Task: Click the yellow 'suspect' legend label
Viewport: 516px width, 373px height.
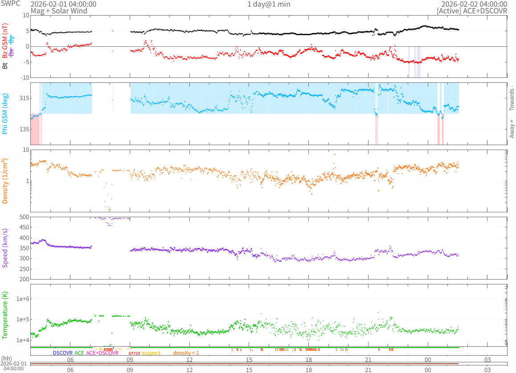Action: pyautogui.click(x=151, y=353)
